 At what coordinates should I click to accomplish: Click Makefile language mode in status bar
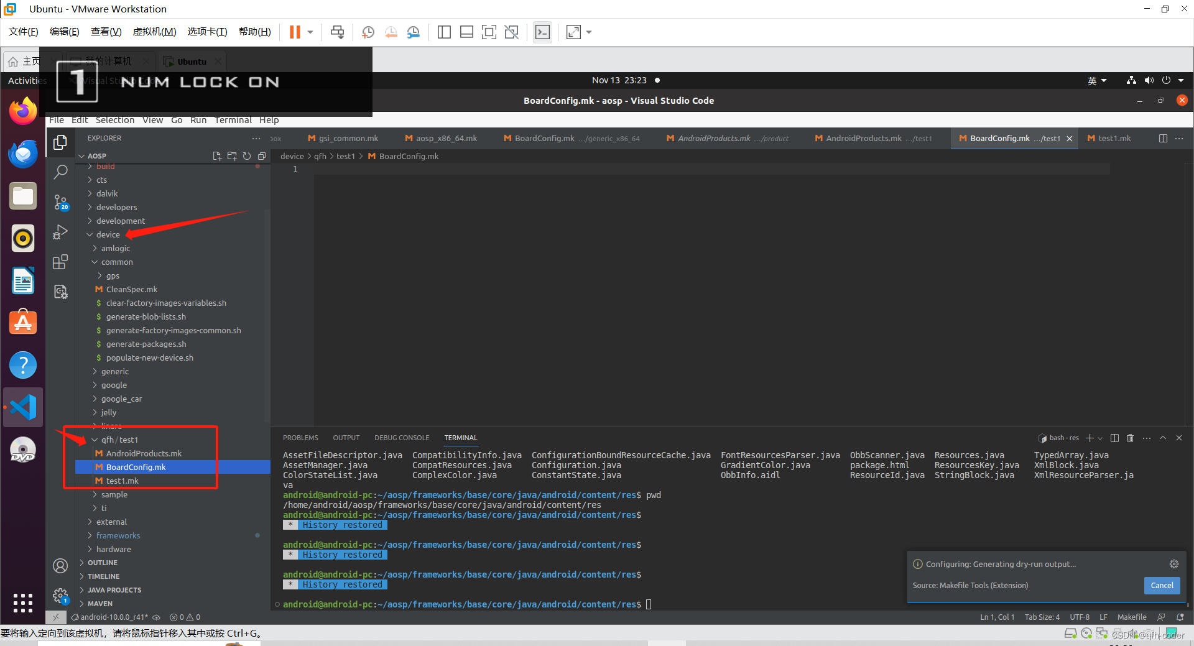[x=1132, y=617]
